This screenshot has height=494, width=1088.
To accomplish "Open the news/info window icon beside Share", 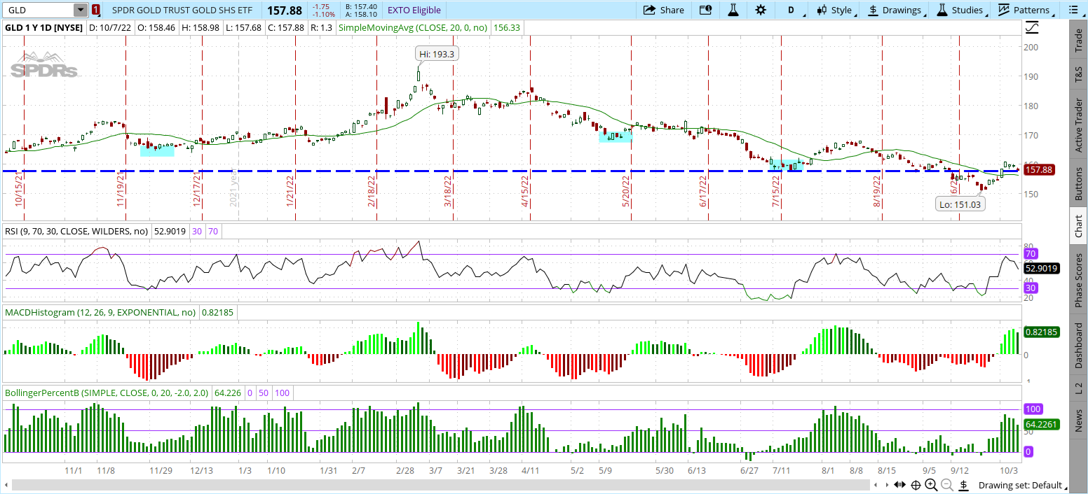I will pyautogui.click(x=705, y=10).
